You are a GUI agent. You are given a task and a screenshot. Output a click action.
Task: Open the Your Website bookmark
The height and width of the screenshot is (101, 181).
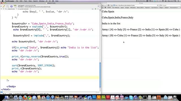pyautogui.click(x=116, y=8)
